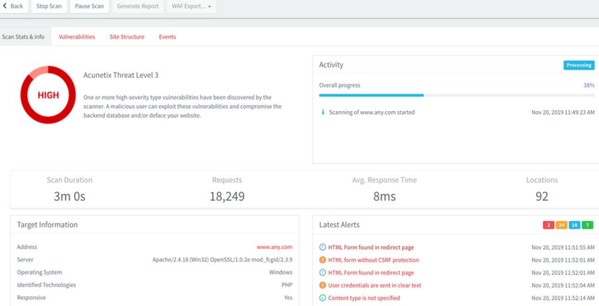599x306 pixels.
Task: Click the Generate Report button
Action: [x=138, y=6]
